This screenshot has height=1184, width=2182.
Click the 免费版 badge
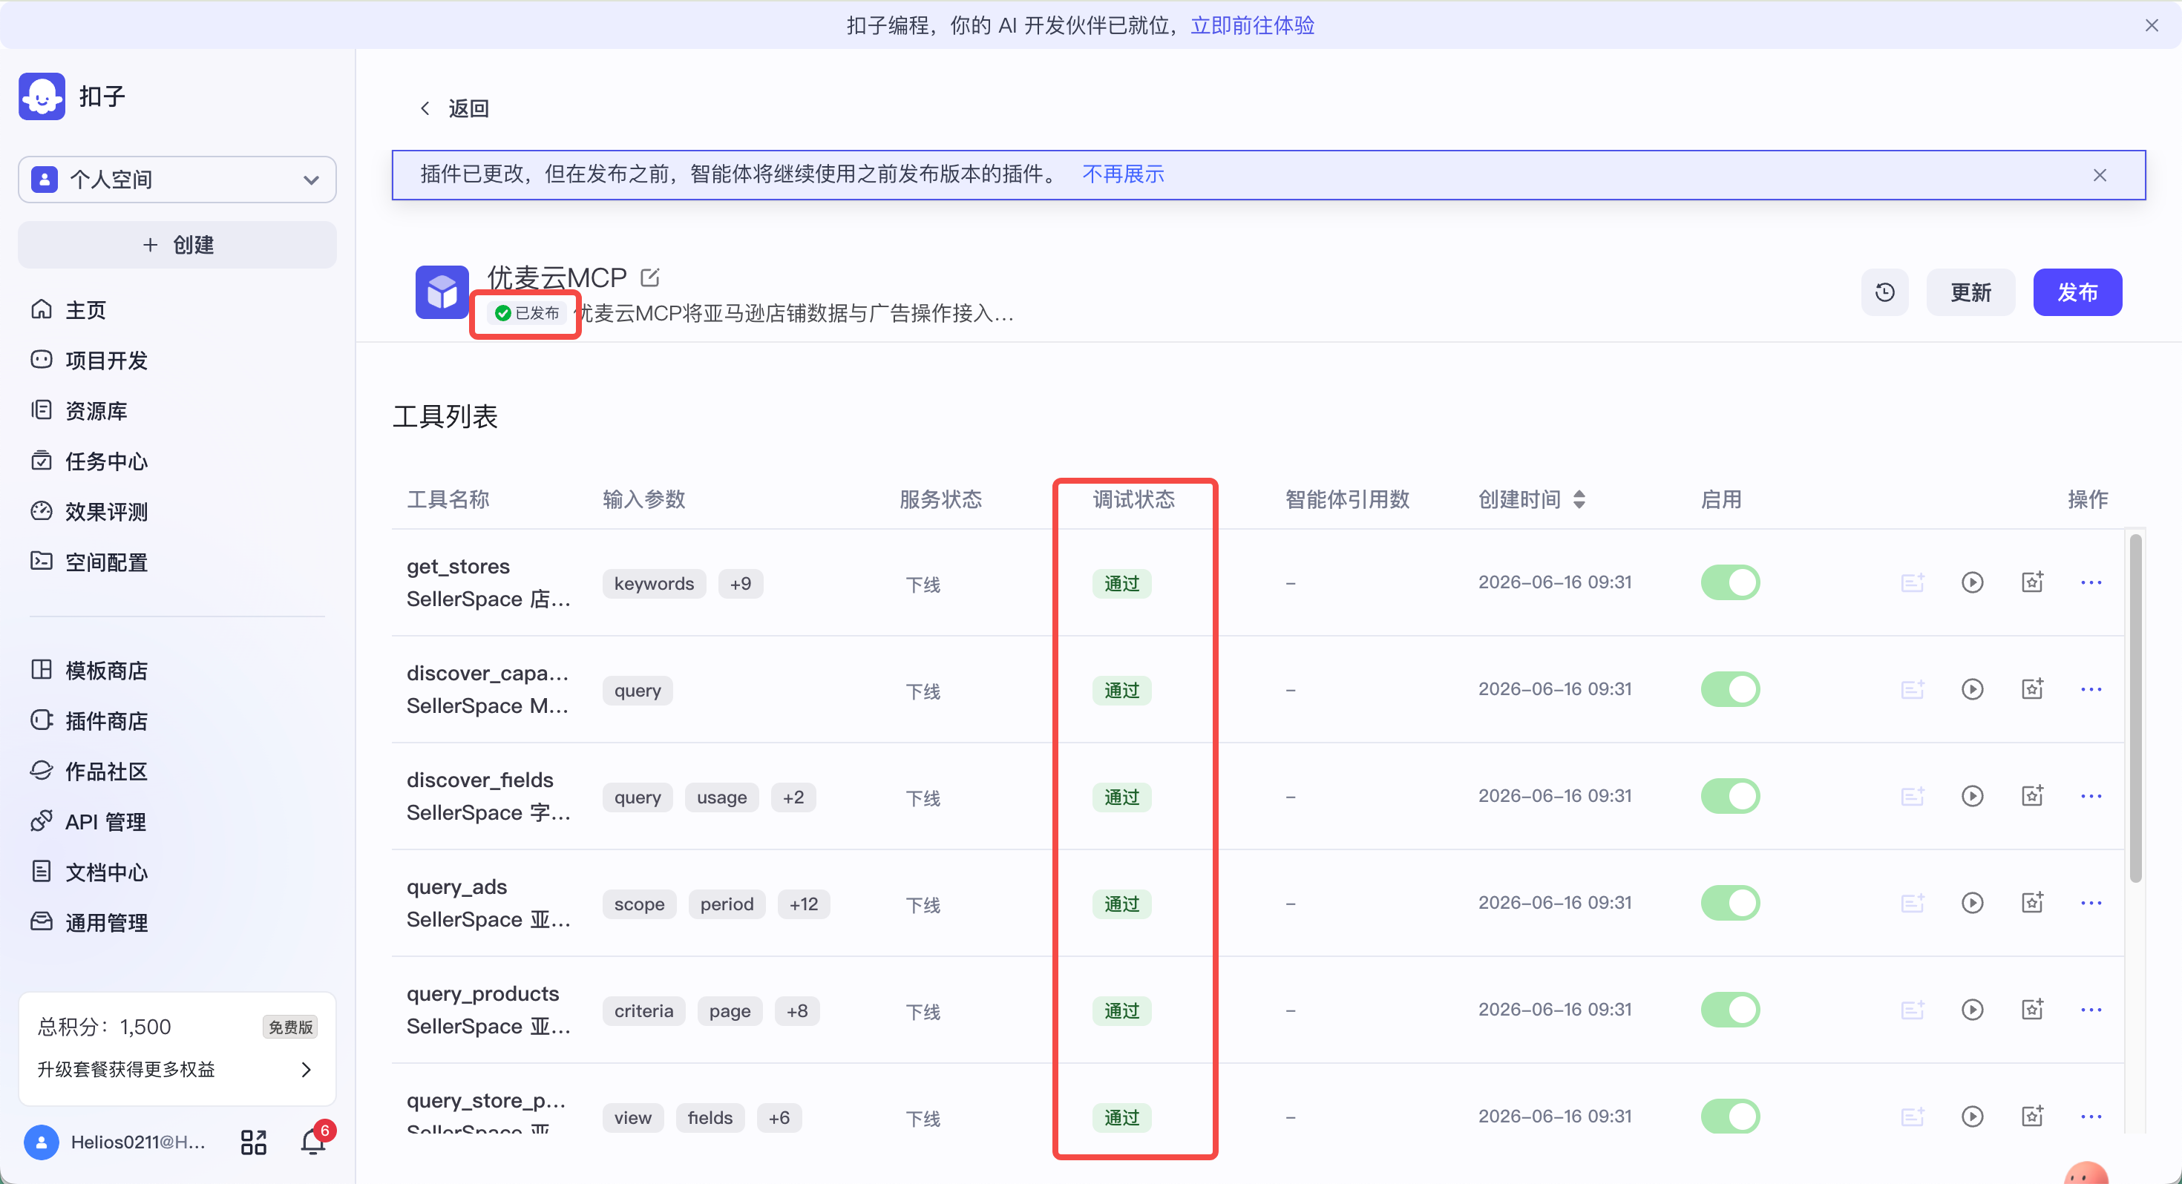[x=290, y=1027]
